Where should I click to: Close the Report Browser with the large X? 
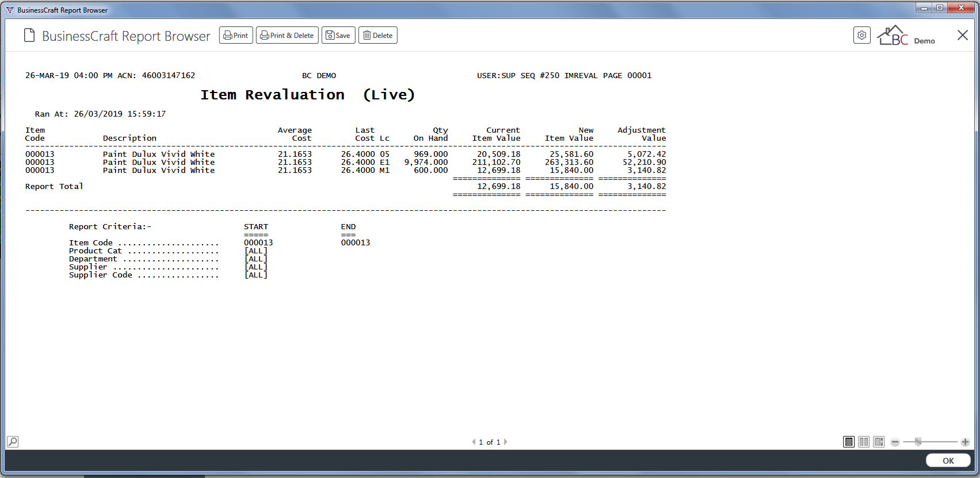[x=963, y=36]
